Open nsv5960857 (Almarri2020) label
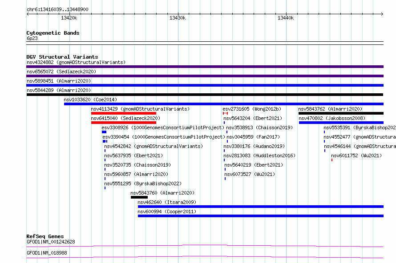396x263 pixels. [x=136, y=174]
